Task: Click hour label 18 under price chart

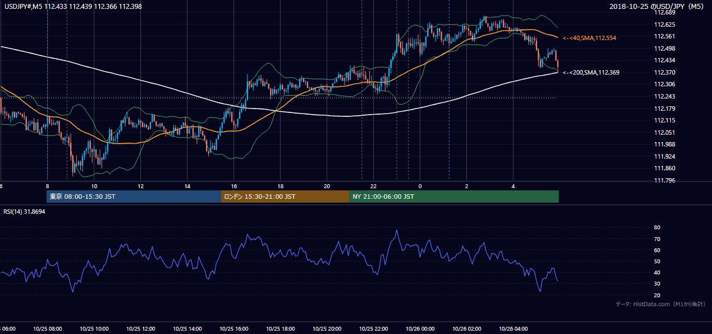Action: click(281, 186)
